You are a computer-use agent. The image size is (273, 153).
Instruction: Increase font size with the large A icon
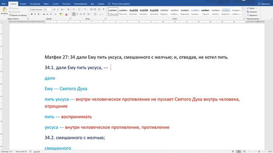pos(55,9)
